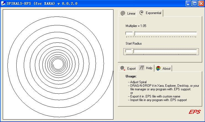This screenshot has width=205, height=122.
Task: Click the '-- Adjust Spiral' line
Action: [137, 82]
